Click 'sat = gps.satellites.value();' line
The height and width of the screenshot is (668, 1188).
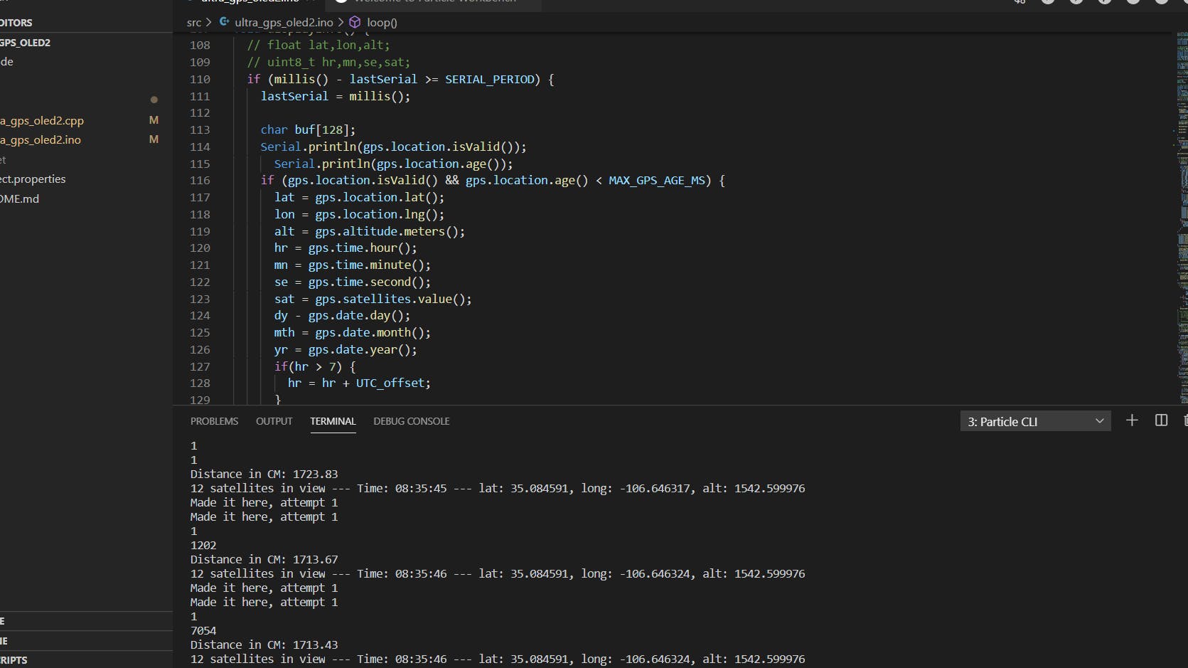click(373, 299)
